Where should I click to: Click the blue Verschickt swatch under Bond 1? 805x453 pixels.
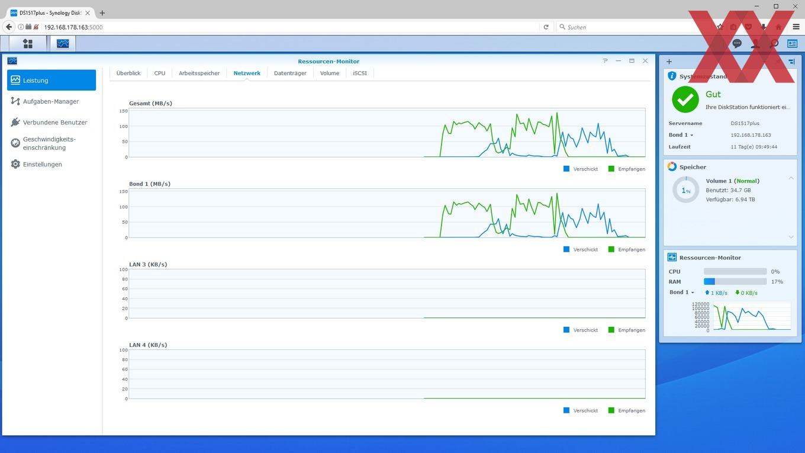(x=566, y=249)
